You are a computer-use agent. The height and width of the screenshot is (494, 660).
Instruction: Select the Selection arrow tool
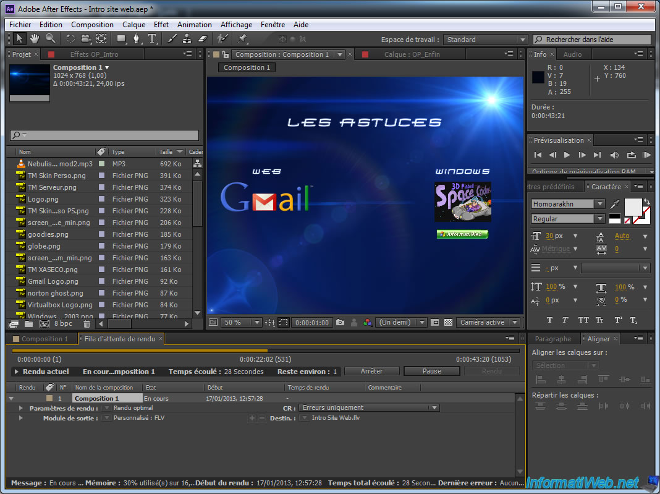click(19, 39)
